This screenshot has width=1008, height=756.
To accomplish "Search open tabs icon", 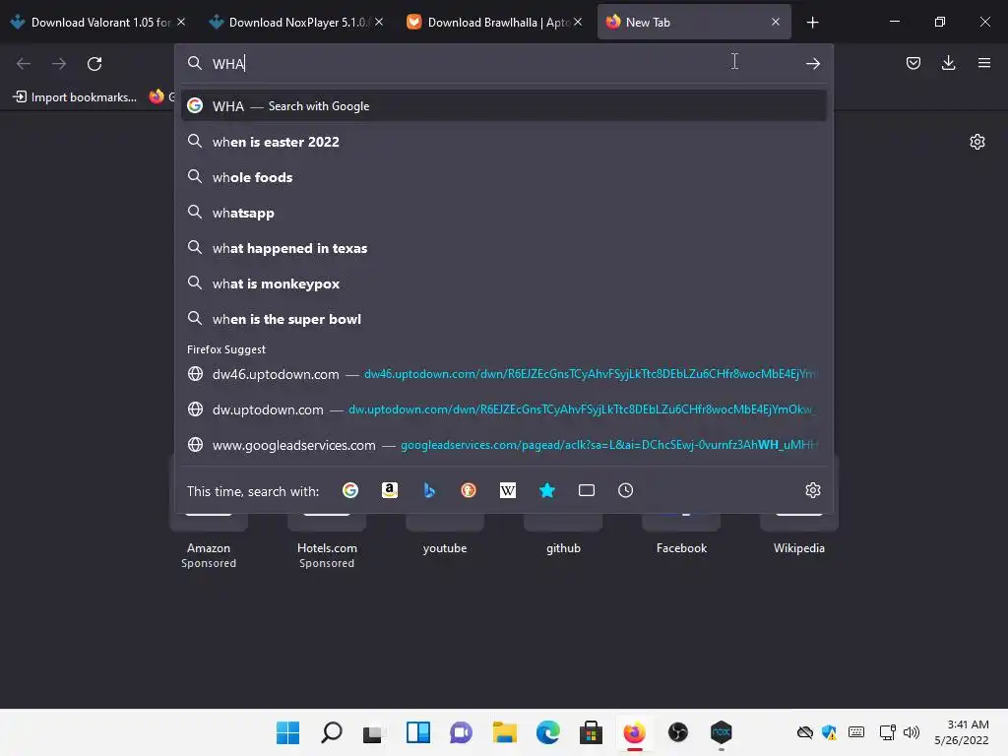I will click(x=587, y=490).
